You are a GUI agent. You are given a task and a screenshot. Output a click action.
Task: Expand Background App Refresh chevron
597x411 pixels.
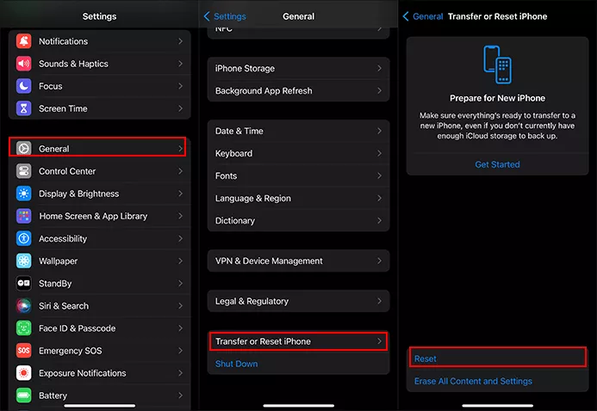379,90
